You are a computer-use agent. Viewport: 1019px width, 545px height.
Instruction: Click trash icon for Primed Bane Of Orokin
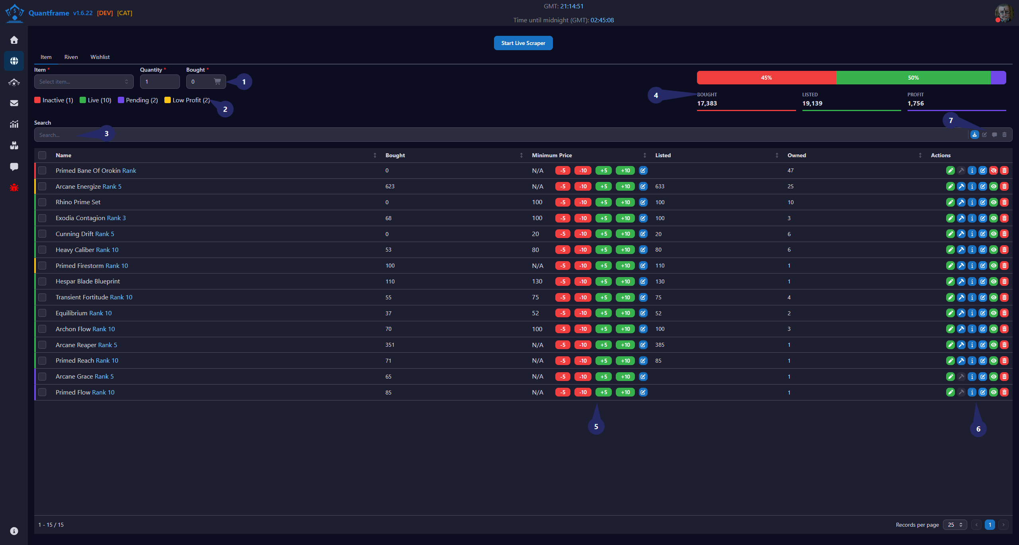pos(1004,170)
